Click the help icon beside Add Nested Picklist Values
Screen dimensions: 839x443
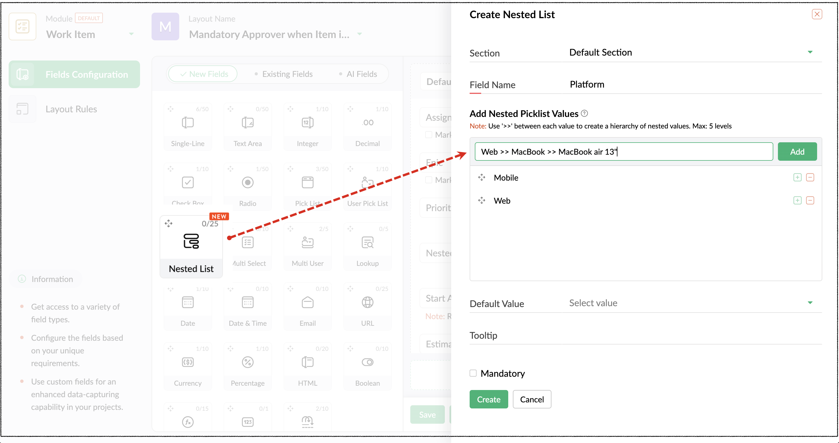point(584,113)
